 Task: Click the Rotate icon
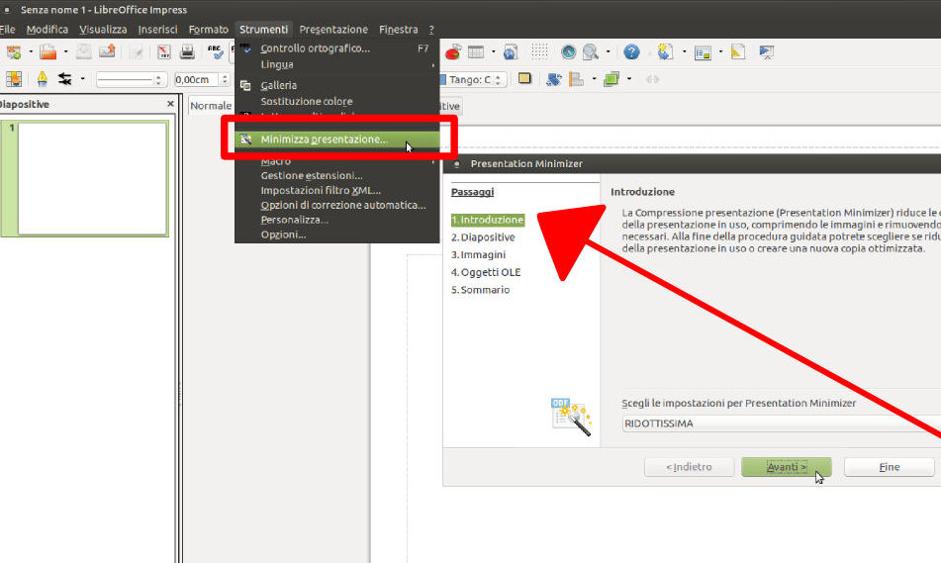tap(553, 78)
